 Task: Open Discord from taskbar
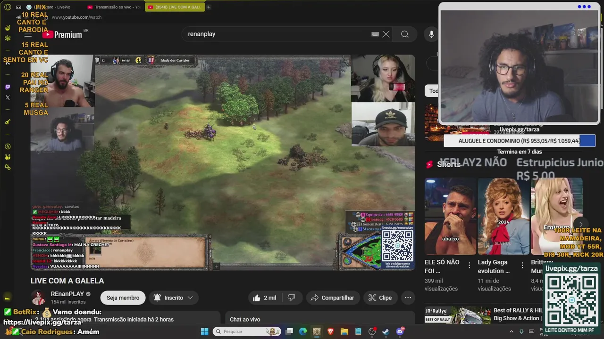coord(400,331)
